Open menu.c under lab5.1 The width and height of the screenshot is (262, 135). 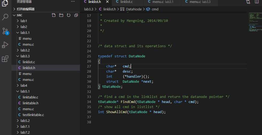point(46,109)
